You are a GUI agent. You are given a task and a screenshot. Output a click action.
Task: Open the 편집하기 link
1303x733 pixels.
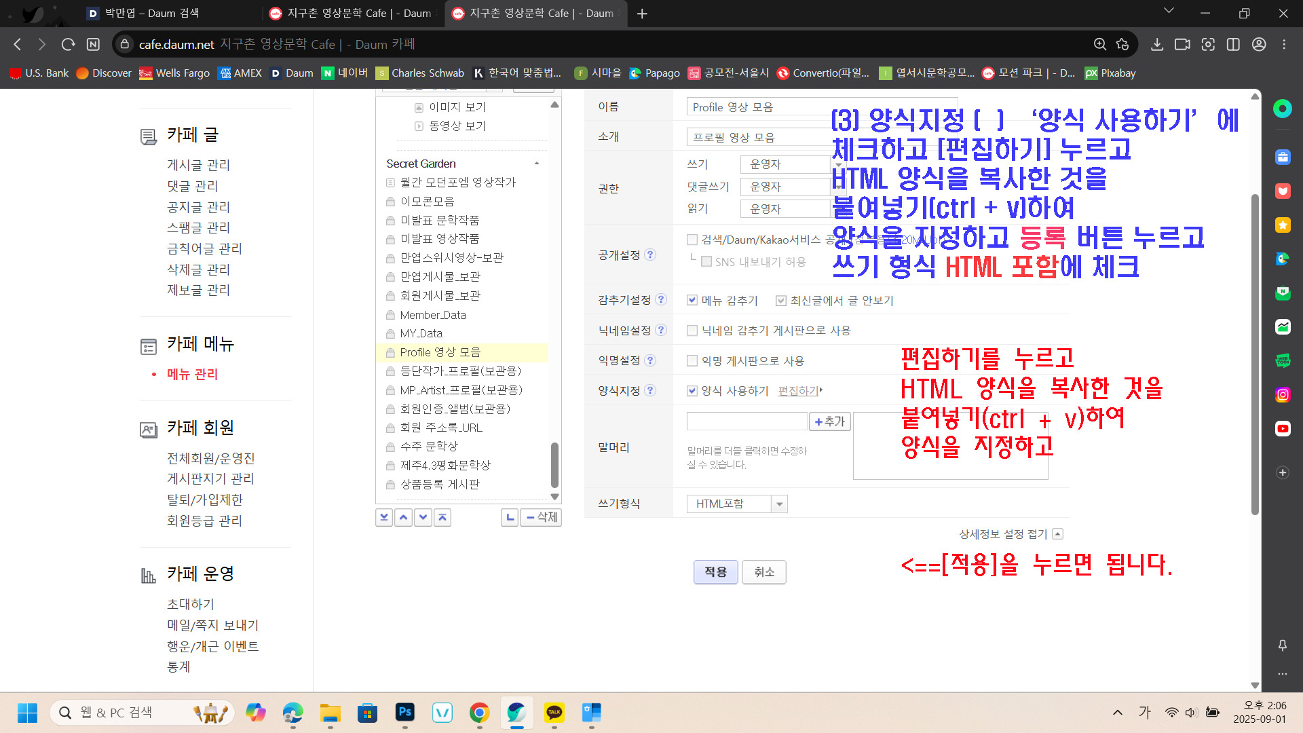798,390
